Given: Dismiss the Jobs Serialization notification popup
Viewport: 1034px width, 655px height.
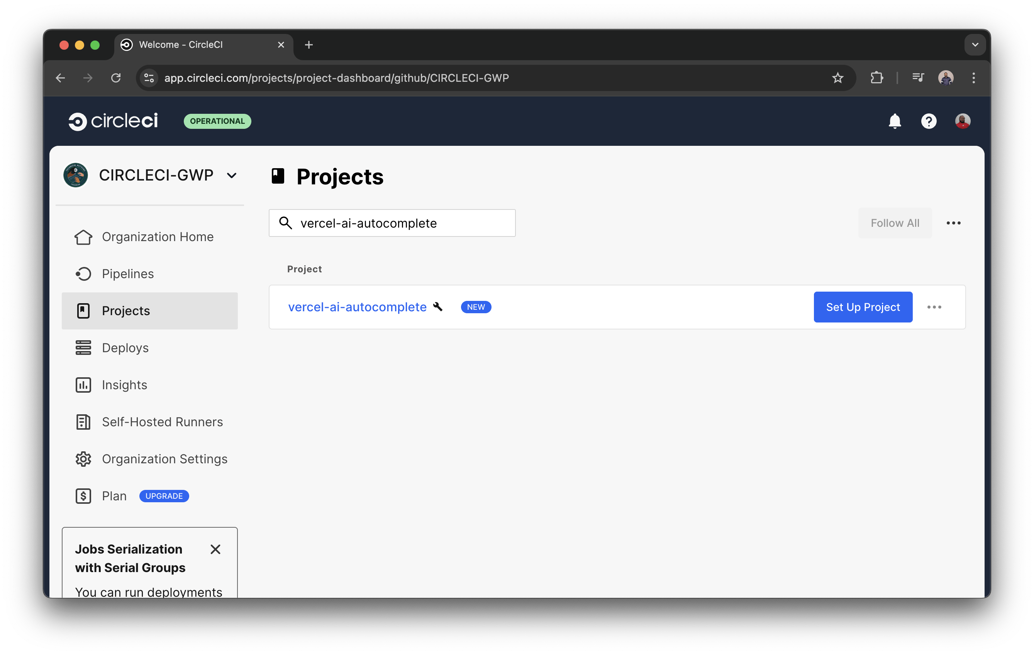Looking at the screenshot, I should point(215,549).
